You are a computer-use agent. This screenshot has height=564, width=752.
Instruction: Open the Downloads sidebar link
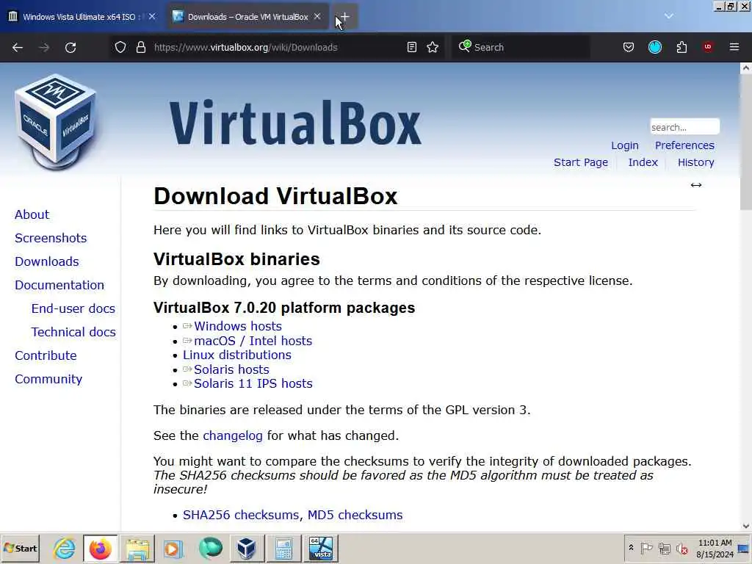pyautogui.click(x=47, y=261)
